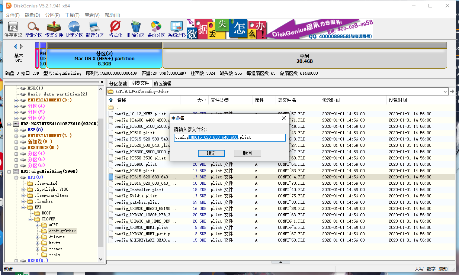Viewport: 459px width, 275px height.
Task: Click the file icon of config_HD5600.plist
Action: point(111,164)
